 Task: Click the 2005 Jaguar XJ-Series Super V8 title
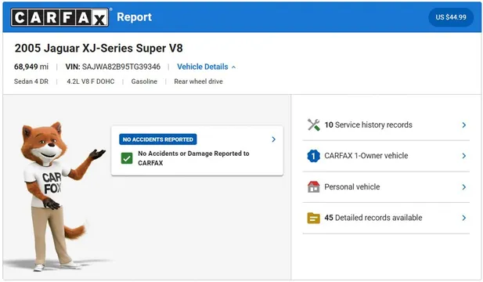[99, 49]
